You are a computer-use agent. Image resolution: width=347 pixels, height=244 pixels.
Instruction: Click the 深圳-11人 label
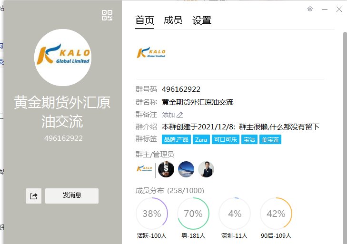point(234,236)
